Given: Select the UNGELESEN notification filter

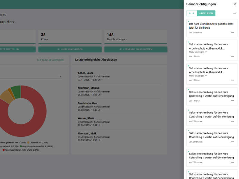Looking at the screenshot, I should (x=206, y=13).
